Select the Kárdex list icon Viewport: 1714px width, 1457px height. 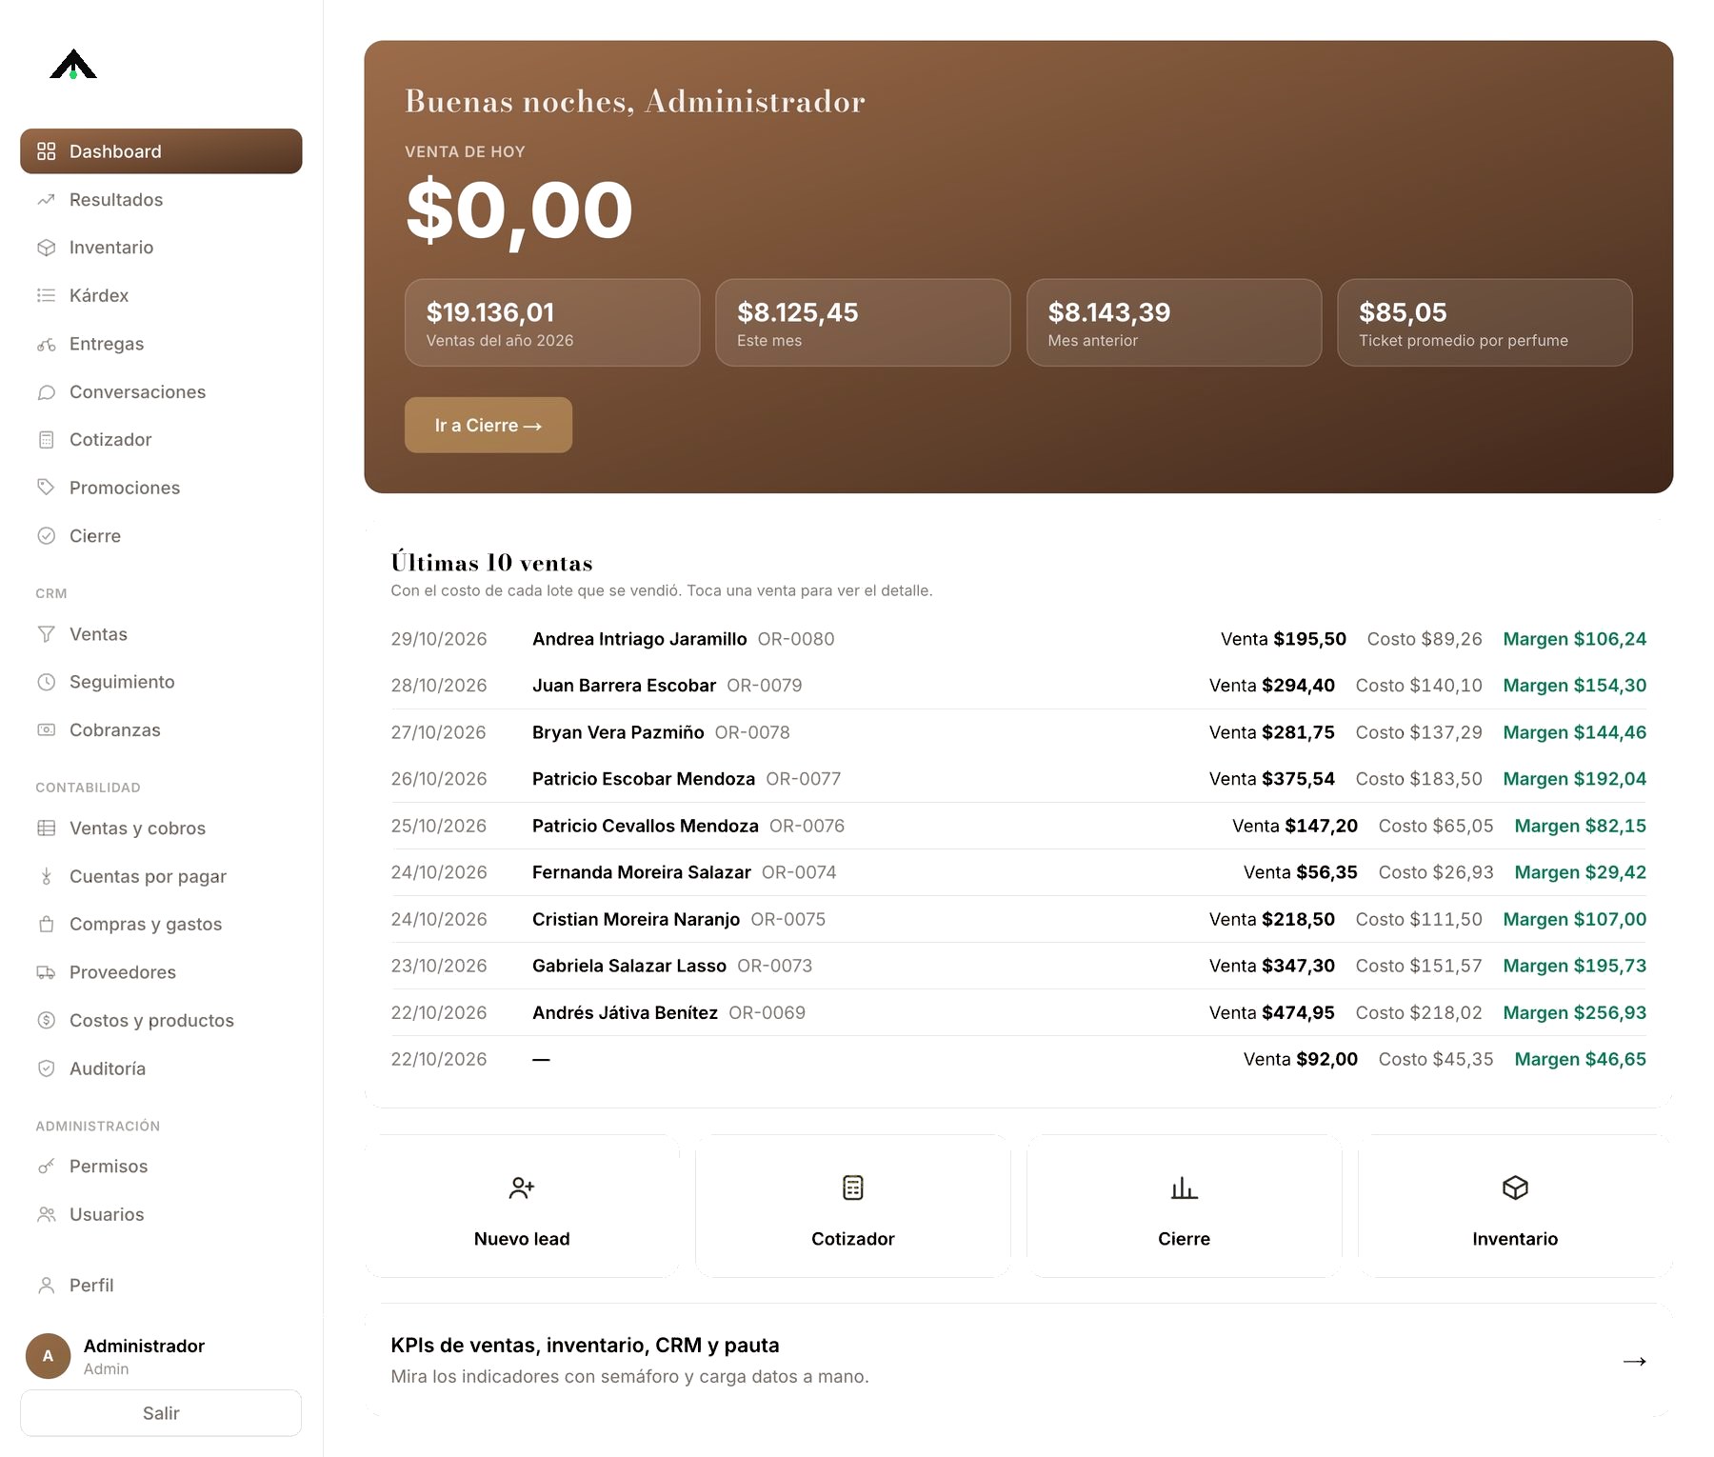point(46,295)
